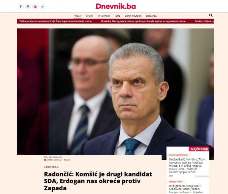Go to the INTERVIEW section

tap(104, 16)
